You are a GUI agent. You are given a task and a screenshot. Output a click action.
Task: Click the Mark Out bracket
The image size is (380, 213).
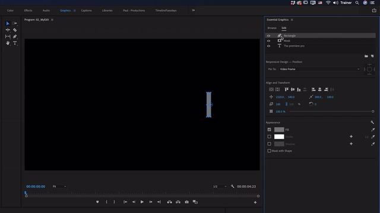click(115, 202)
